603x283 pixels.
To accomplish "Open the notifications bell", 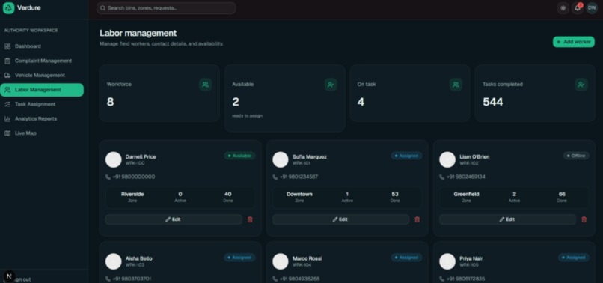I will [578, 8].
